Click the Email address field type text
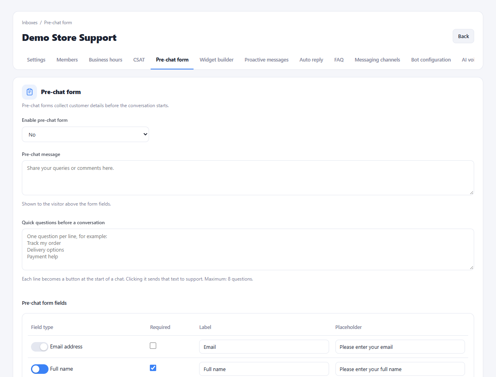The width and height of the screenshot is (496, 377). (x=66, y=347)
